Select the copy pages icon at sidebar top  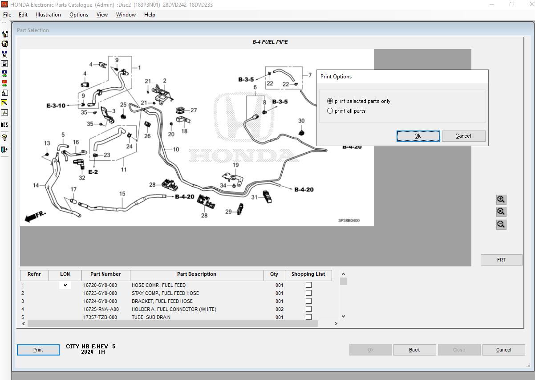[x=4, y=33]
